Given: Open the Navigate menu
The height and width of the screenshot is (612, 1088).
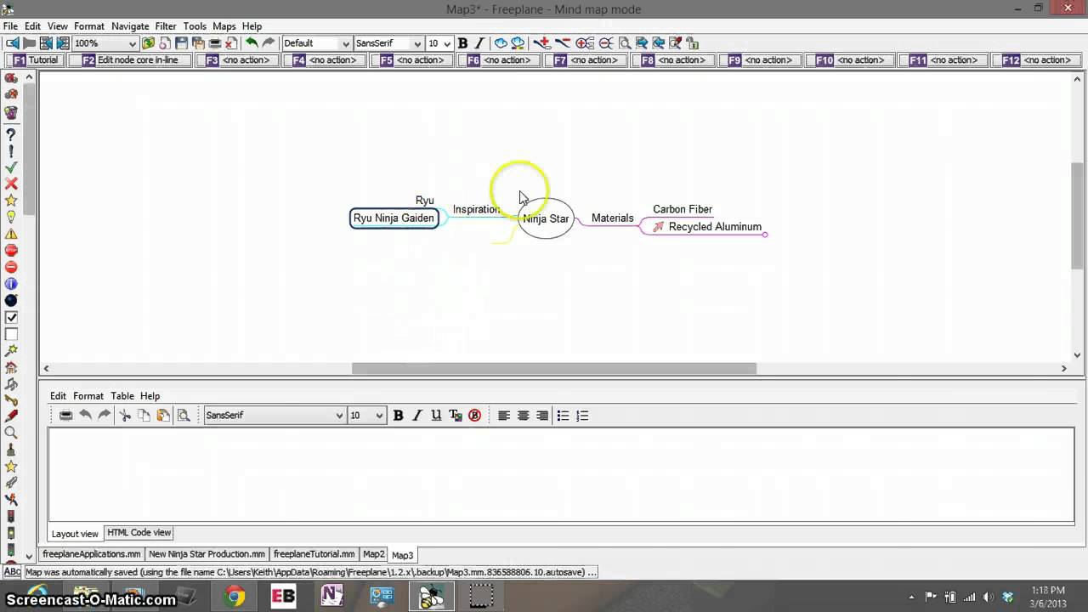Looking at the screenshot, I should point(130,26).
